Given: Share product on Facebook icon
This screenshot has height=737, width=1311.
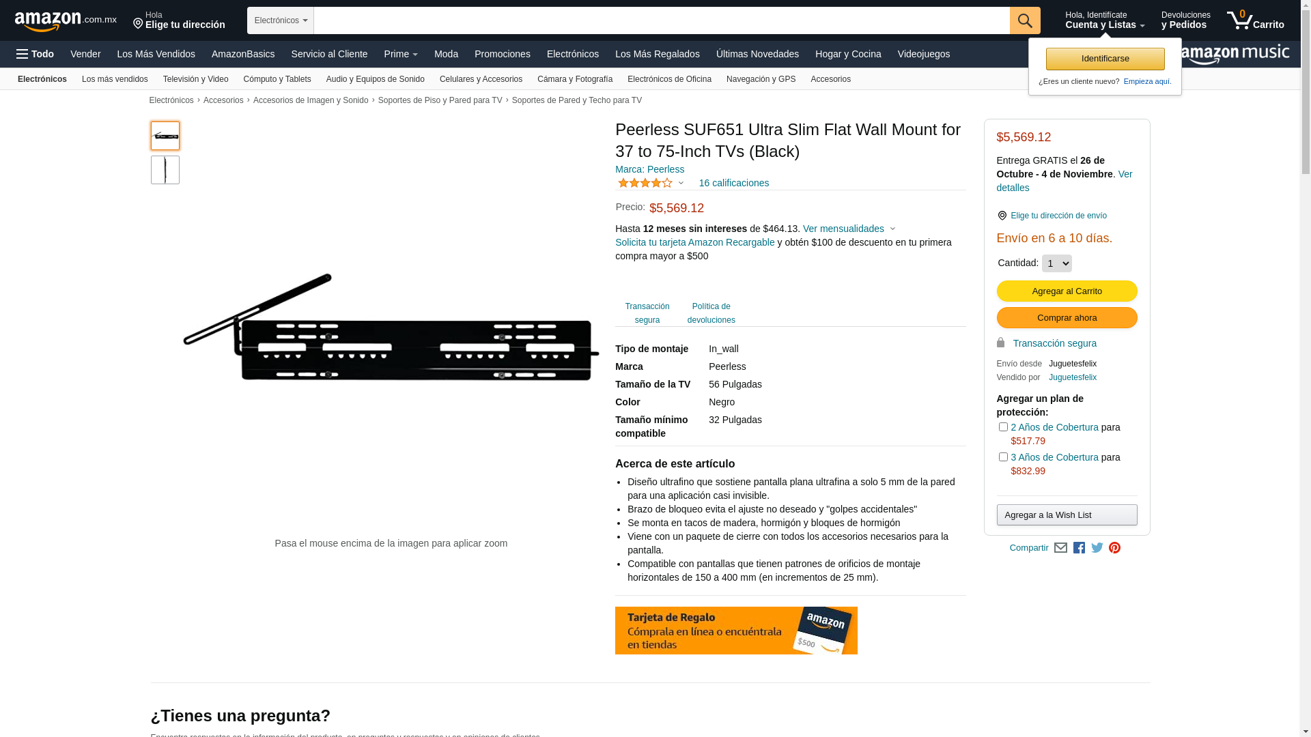Looking at the screenshot, I should click(x=1079, y=548).
